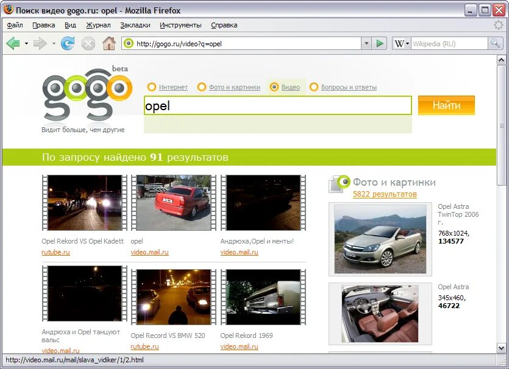
Task: Click the grey Forward arrow button
Action: [x=40, y=43]
